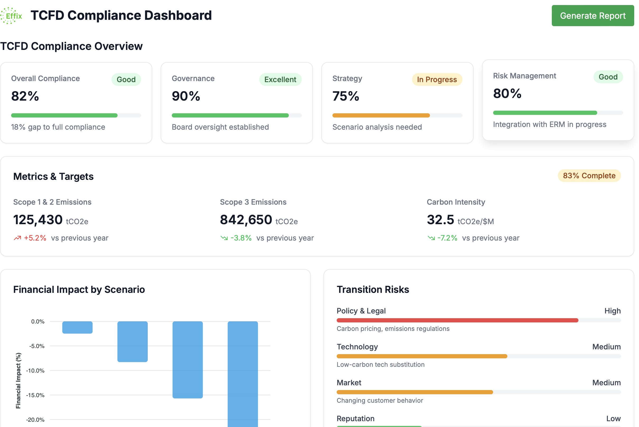
Task: Select the tallest bar in the scenario chart
Action: click(243, 373)
